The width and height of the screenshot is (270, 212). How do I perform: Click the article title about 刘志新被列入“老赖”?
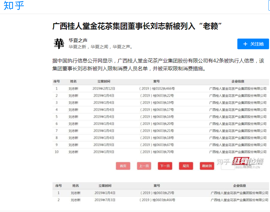tap(137, 26)
